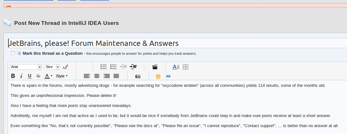This screenshot has width=347, height=134.
Task: Click the paragraph starting with 'There is spam'
Action: 168,85
